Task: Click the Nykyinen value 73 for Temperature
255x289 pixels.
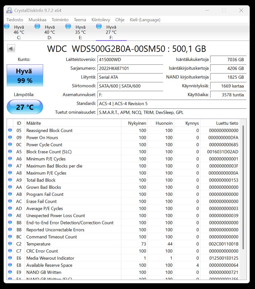Action: [144, 244]
